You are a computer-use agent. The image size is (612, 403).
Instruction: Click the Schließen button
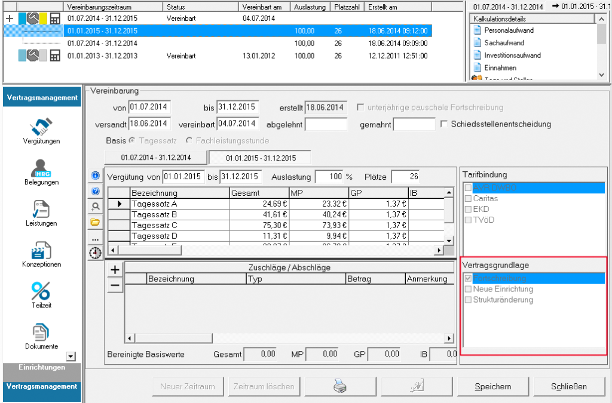(569, 386)
